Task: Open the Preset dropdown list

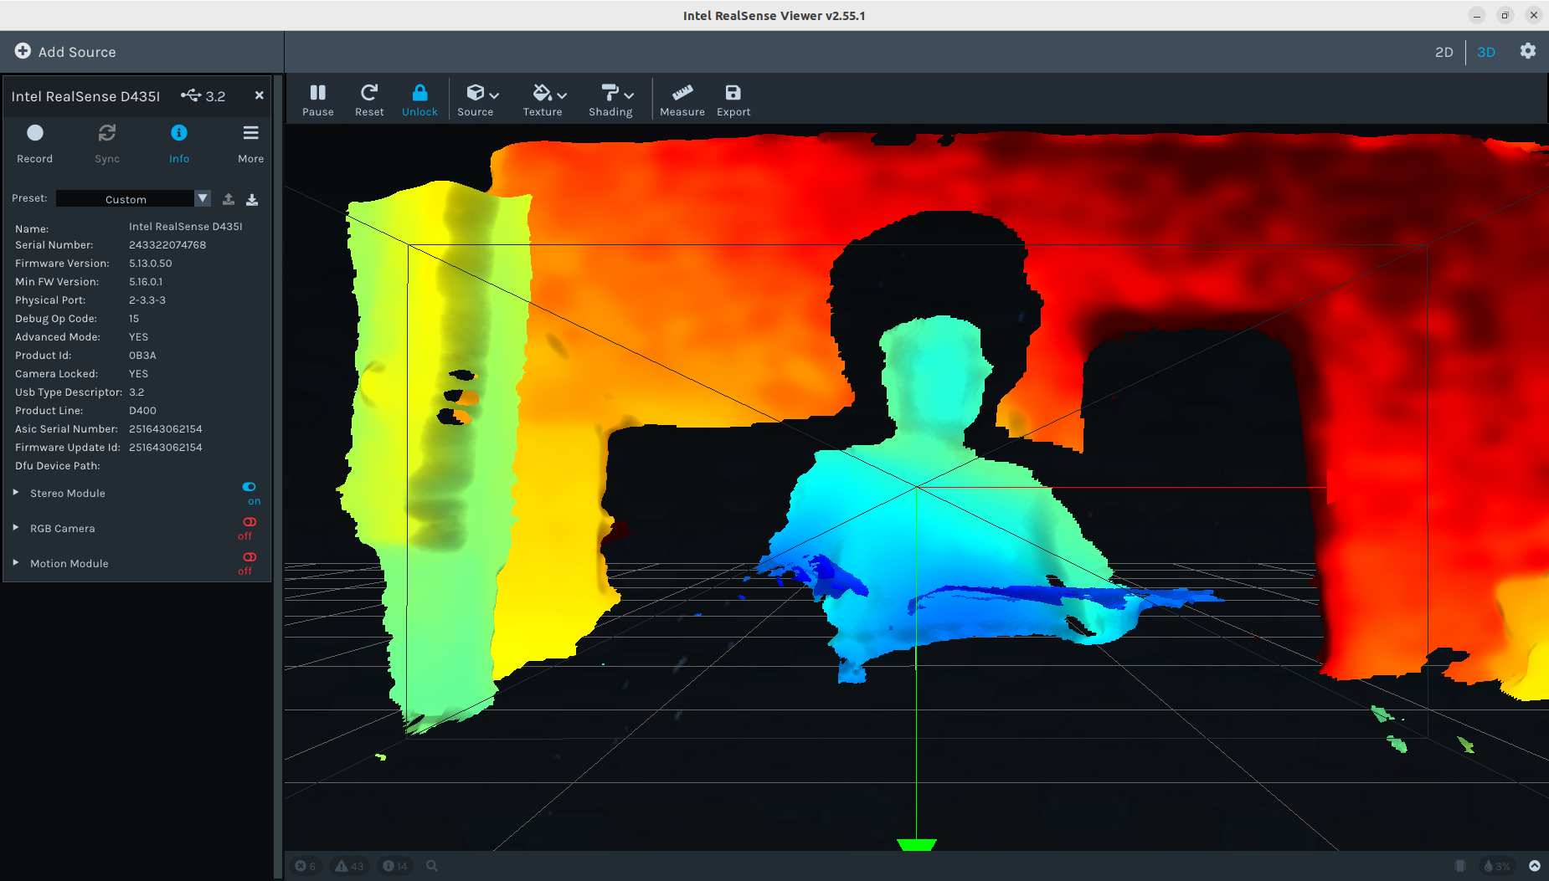Action: click(203, 198)
